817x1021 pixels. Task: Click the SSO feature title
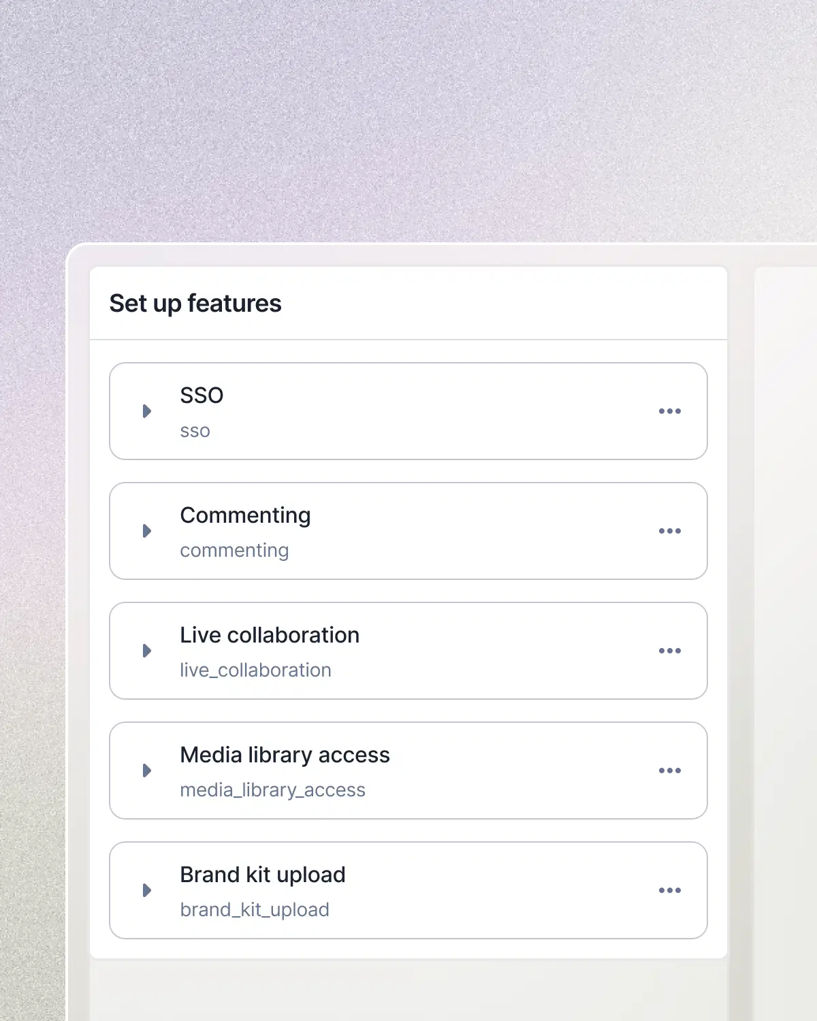click(x=202, y=395)
